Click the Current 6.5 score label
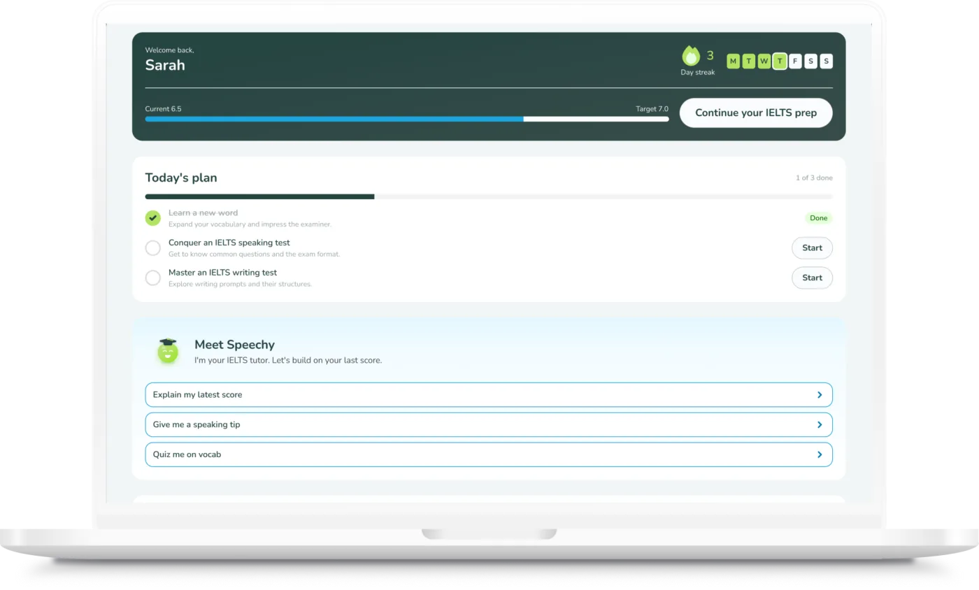Screen dimensions: 979x590 163,109
